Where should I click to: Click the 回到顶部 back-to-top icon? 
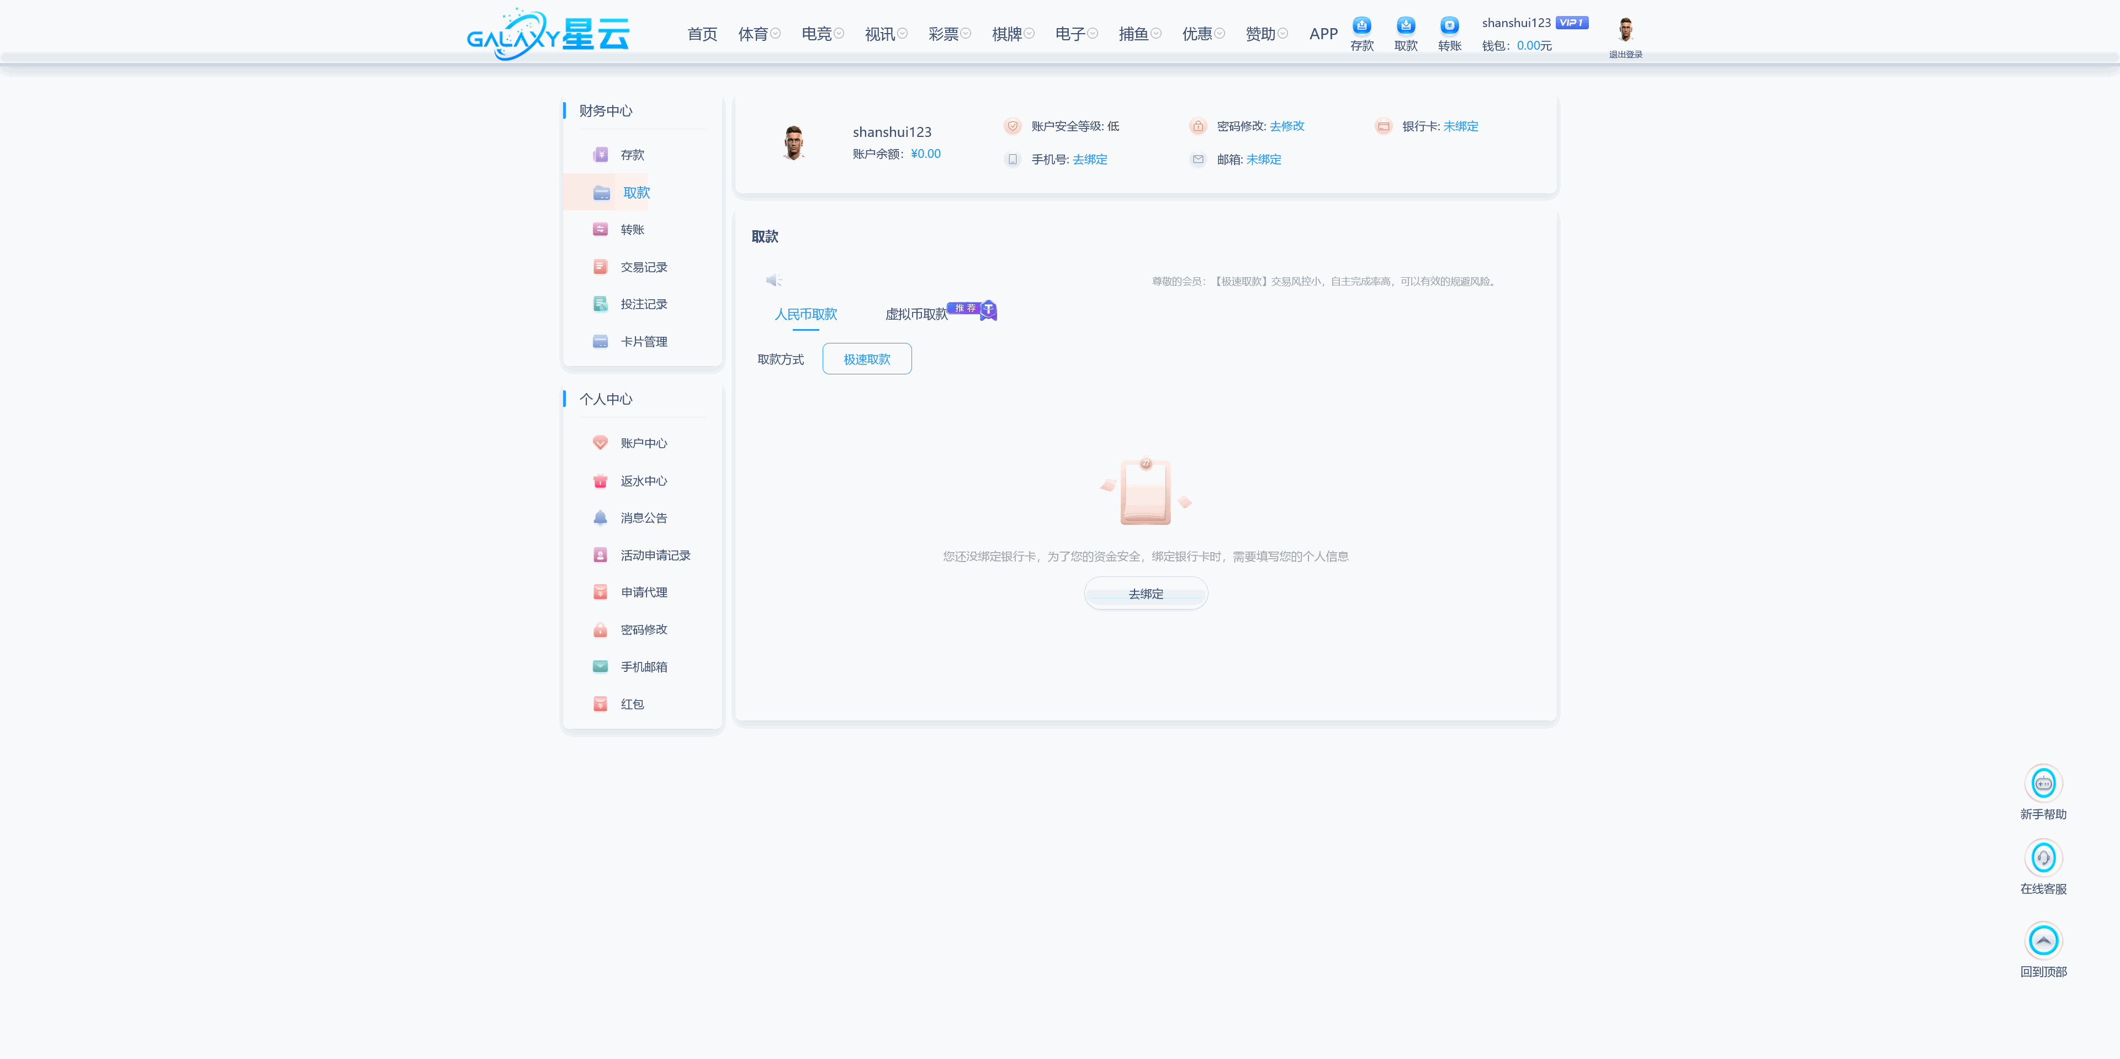pos(2043,940)
